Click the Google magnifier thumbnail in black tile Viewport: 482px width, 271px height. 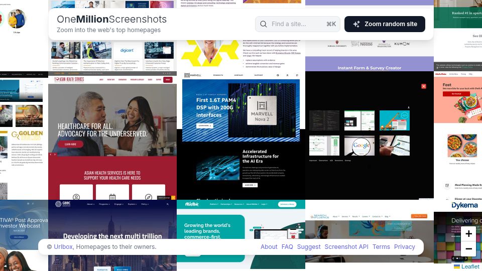tap(359, 146)
